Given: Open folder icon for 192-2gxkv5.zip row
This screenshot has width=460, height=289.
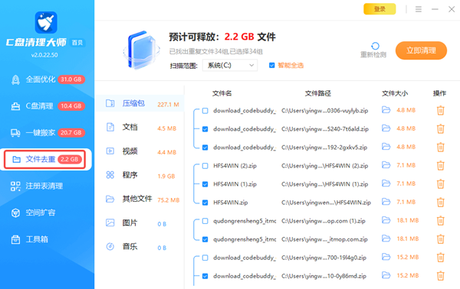Looking at the screenshot, I should [x=386, y=147].
